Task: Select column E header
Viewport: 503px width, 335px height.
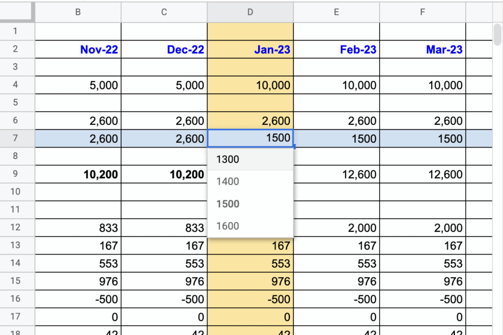Action: (x=336, y=12)
